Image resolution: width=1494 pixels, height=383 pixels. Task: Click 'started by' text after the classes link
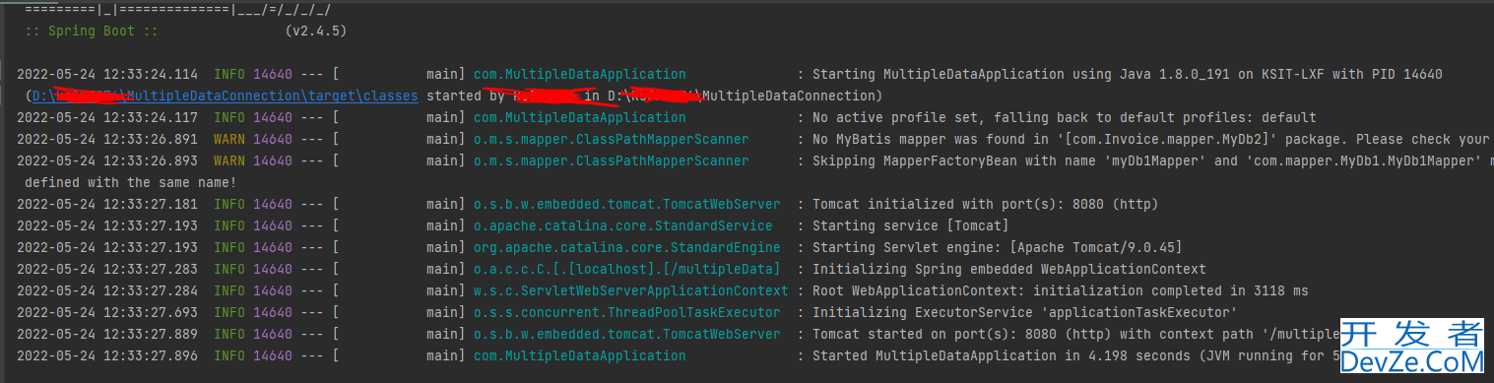pyautogui.click(x=466, y=96)
